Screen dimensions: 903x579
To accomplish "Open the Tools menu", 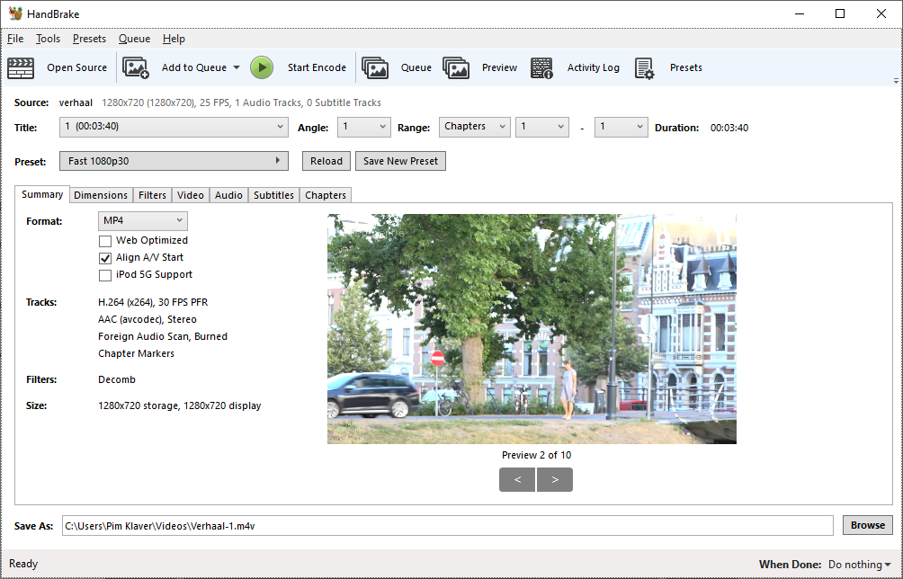I will [x=48, y=39].
